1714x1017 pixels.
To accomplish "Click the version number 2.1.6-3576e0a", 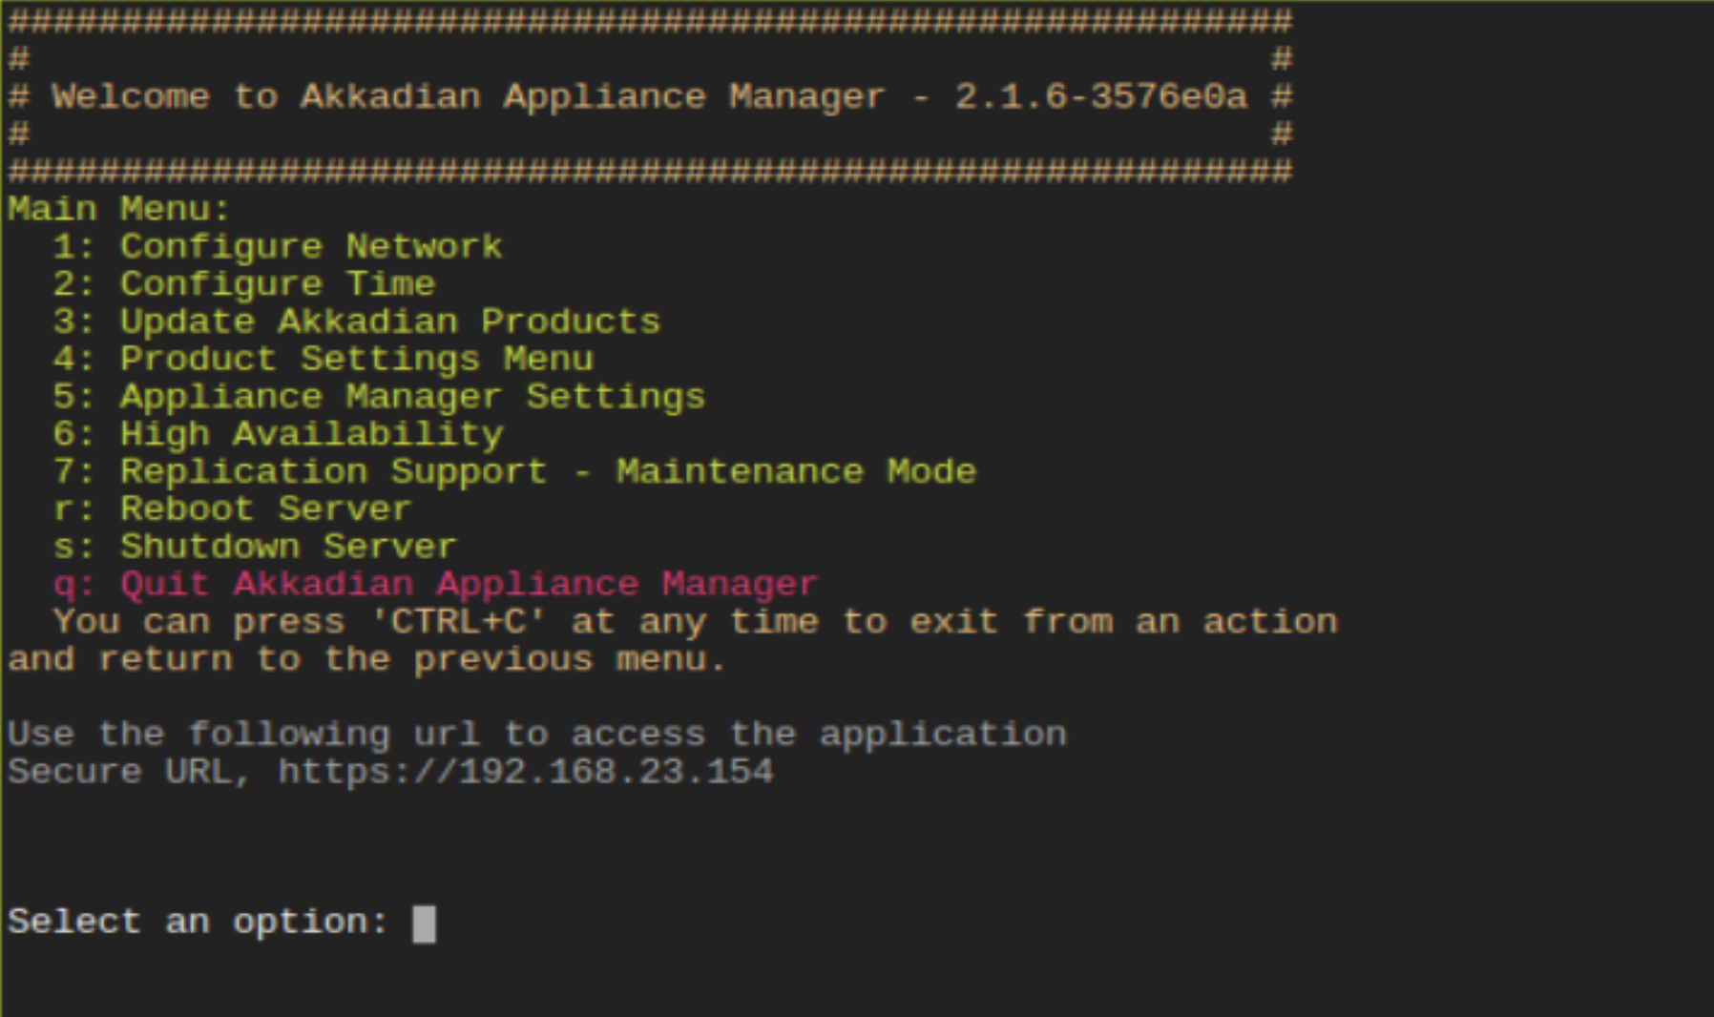I will (1100, 96).
